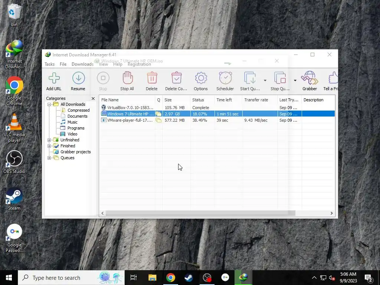The height and width of the screenshot is (285, 380).
Task: Sort by File Name column header
Action: coord(127,100)
